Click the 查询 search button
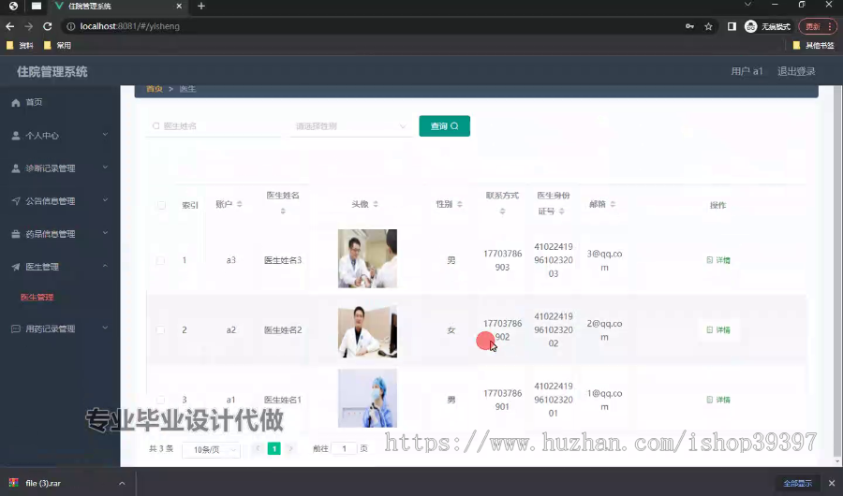Image resolution: width=843 pixels, height=496 pixels. tap(445, 126)
